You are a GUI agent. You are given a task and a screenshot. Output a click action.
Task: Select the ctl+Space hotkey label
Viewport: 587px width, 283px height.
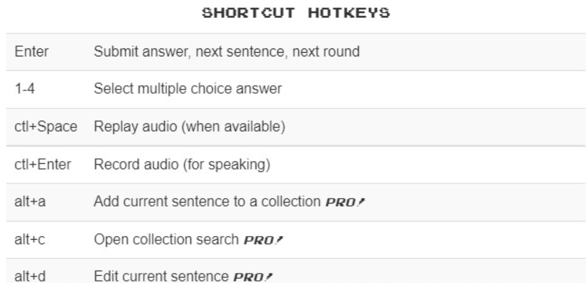[x=46, y=128]
